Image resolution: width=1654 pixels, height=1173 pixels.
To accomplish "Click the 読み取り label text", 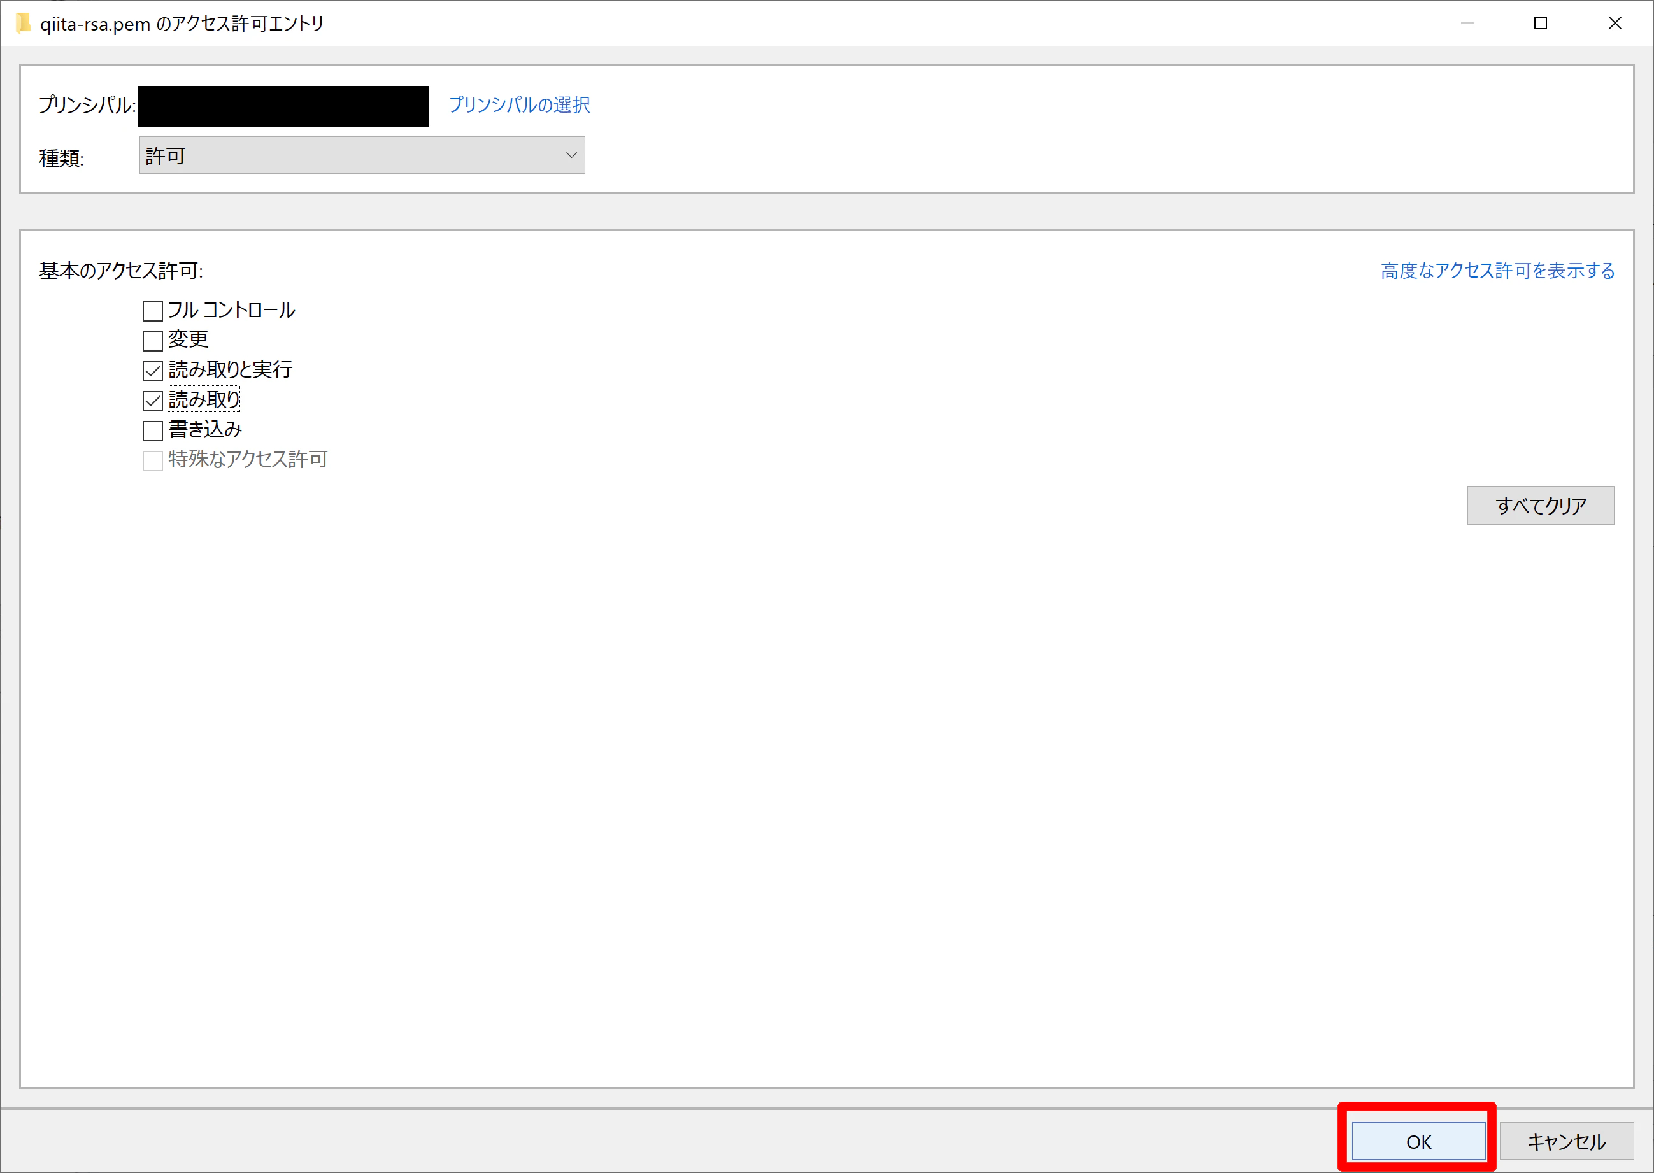I will tap(204, 399).
